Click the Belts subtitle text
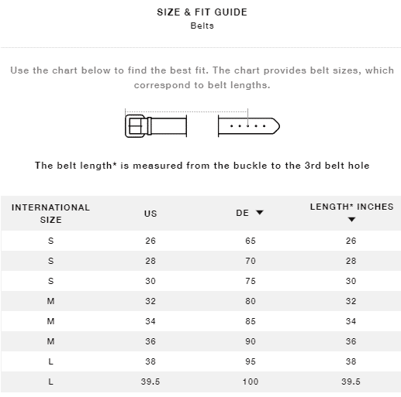The image size is (401, 397). (202, 26)
